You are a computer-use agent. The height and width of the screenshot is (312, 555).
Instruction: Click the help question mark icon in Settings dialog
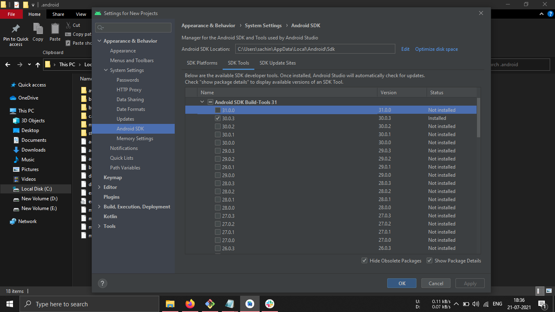(x=103, y=283)
